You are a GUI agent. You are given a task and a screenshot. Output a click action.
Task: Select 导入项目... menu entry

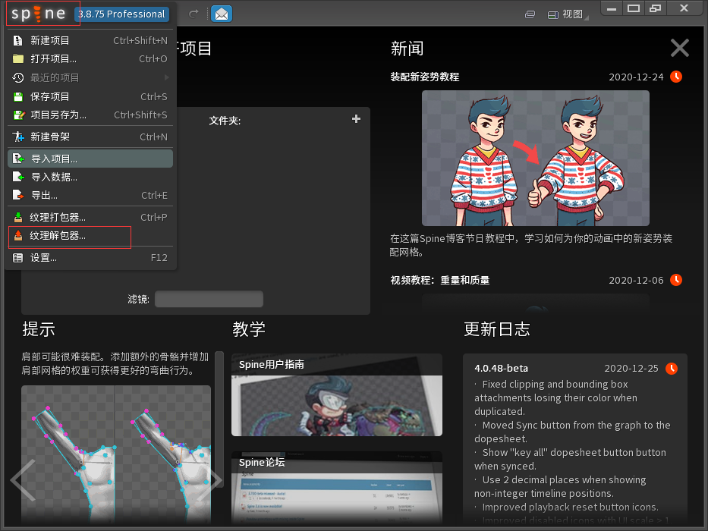pos(90,159)
